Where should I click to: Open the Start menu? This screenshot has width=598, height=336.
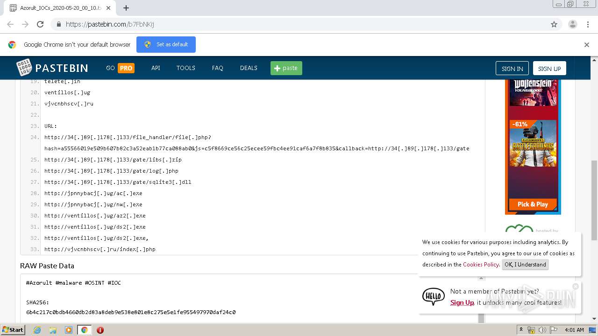13,329
